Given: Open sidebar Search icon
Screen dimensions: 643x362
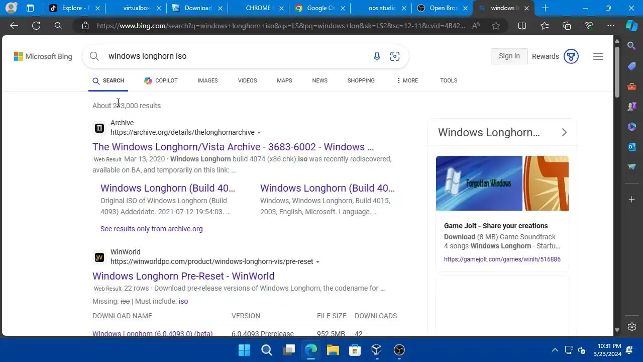Looking at the screenshot, I should [632, 46].
